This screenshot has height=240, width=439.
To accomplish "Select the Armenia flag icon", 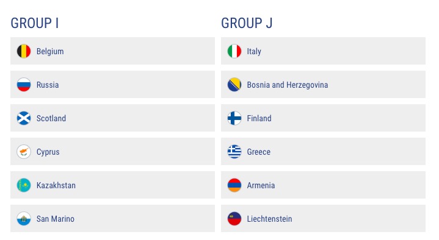I will point(234,185).
